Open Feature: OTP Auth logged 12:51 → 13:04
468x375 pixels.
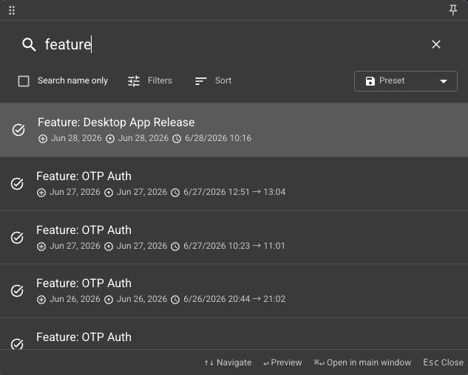tap(234, 184)
